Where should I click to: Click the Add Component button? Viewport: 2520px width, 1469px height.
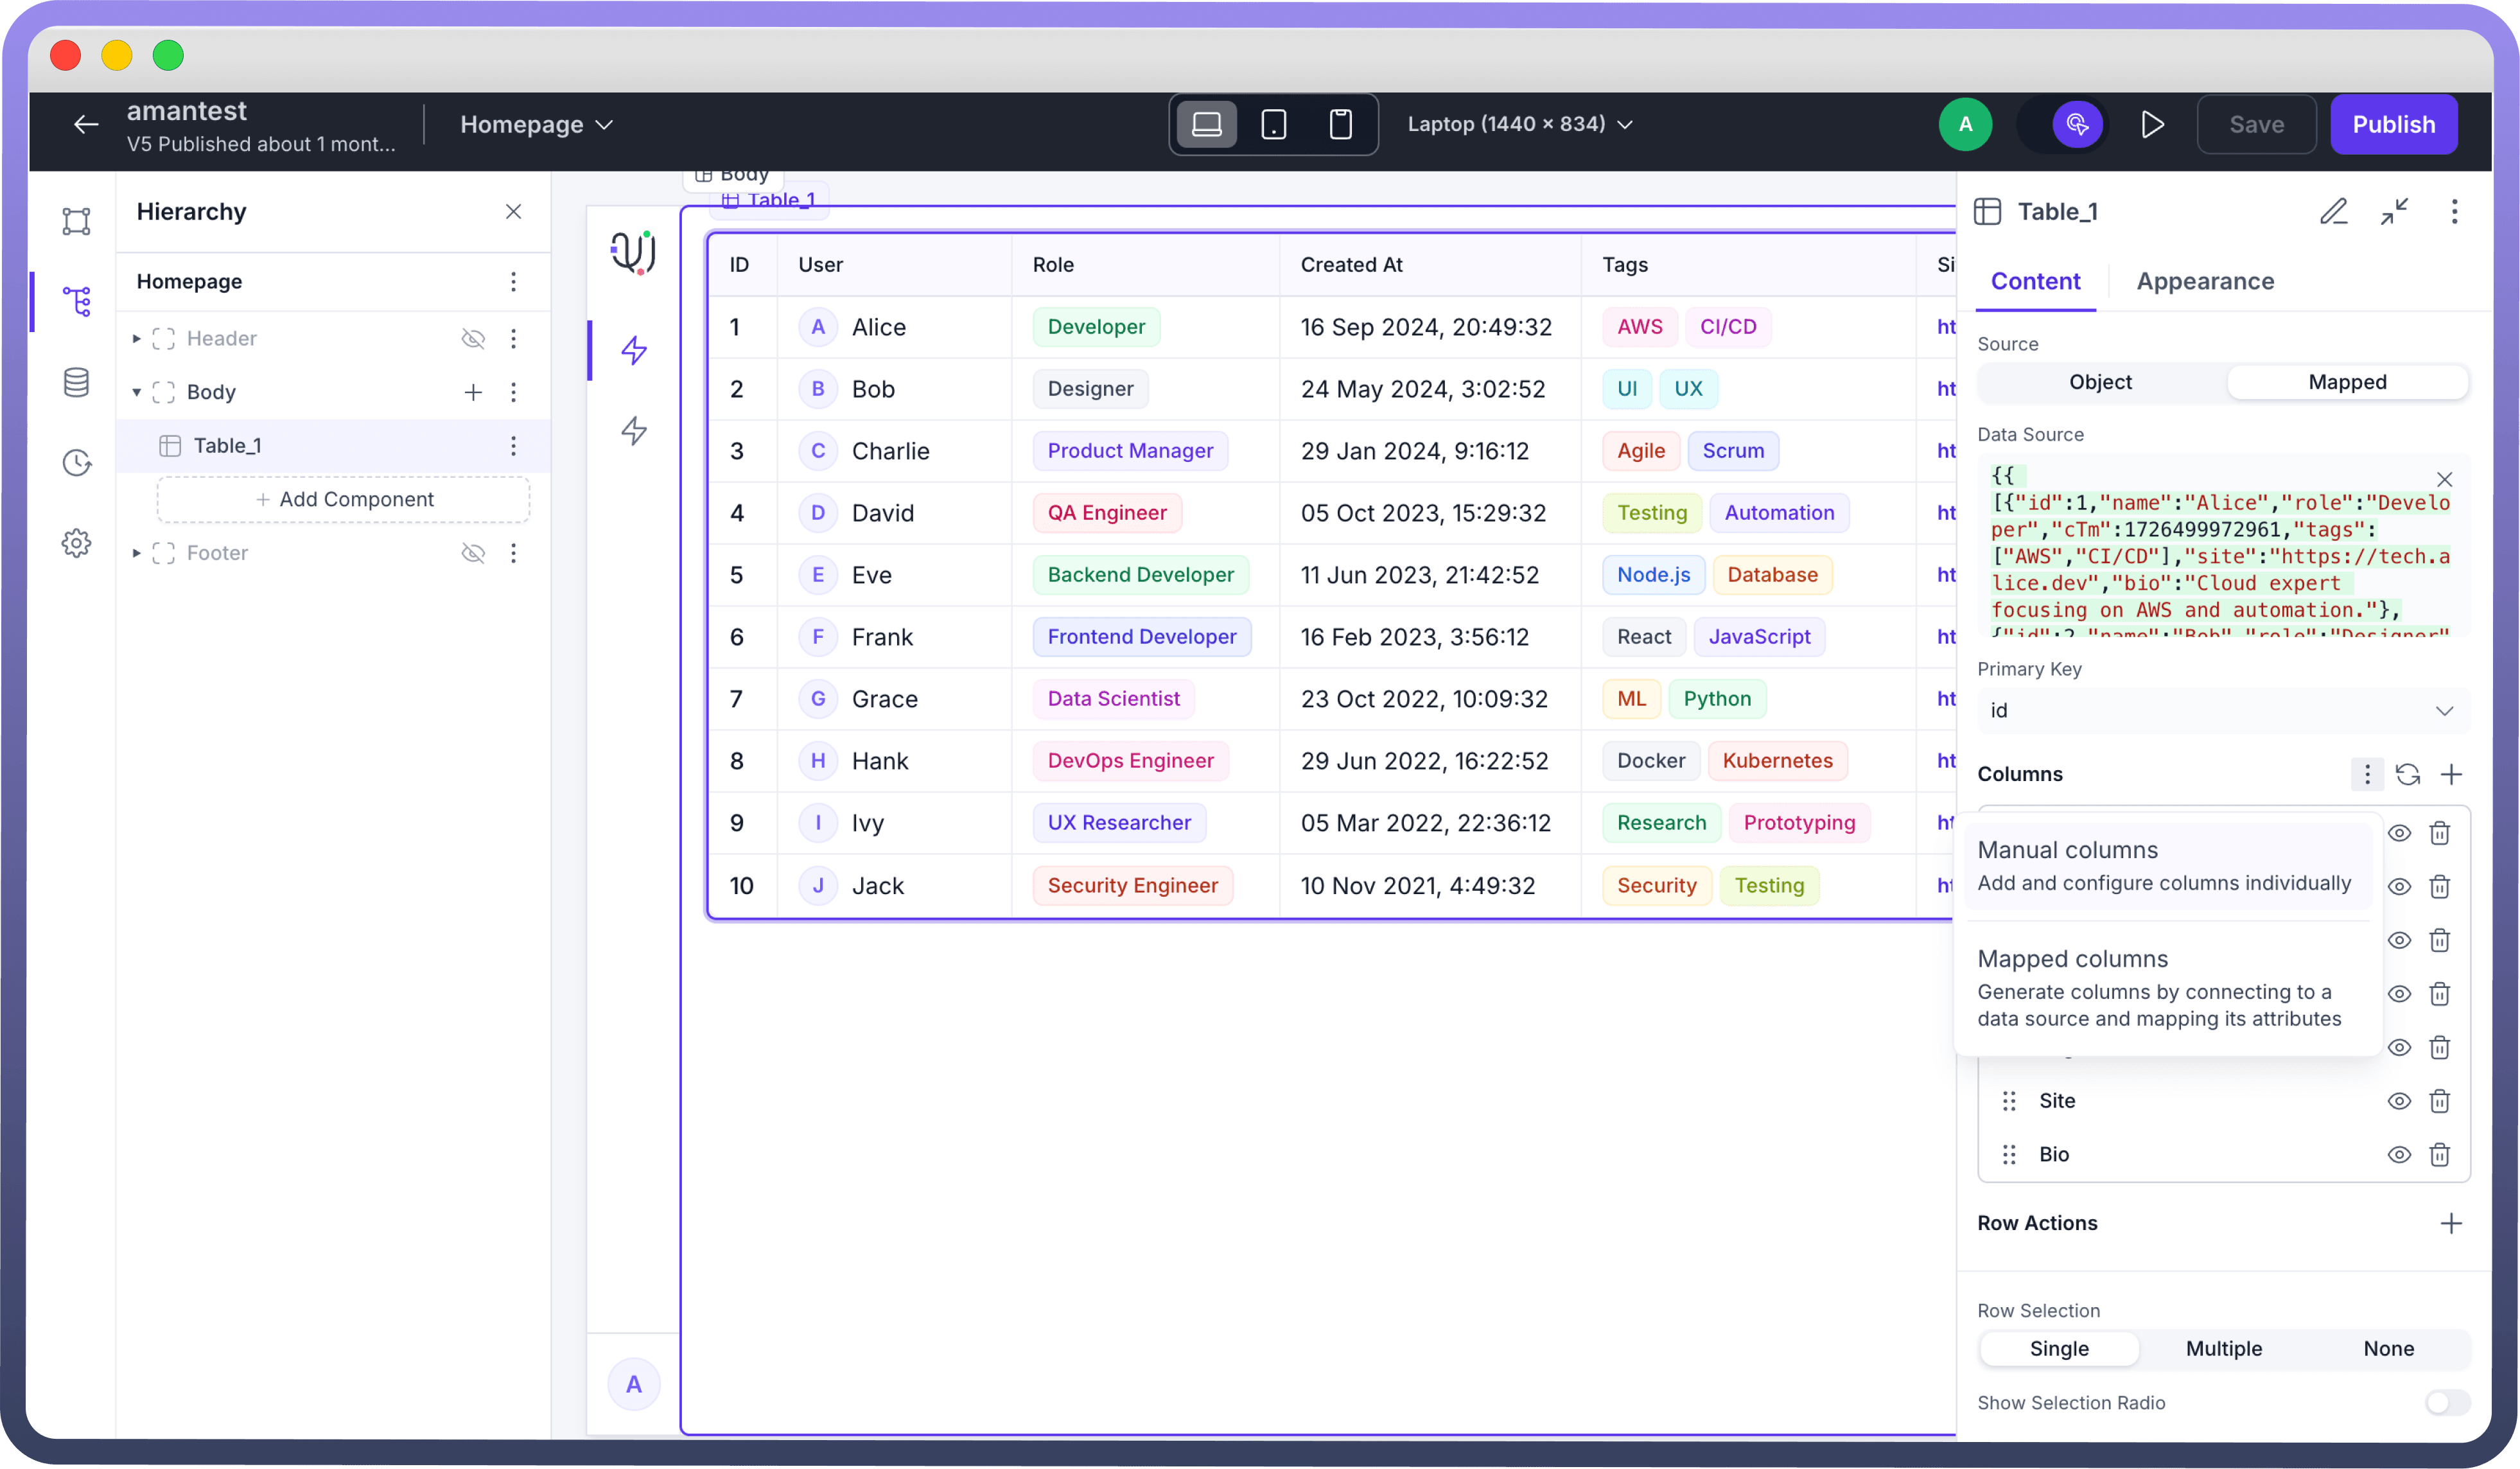(344, 499)
